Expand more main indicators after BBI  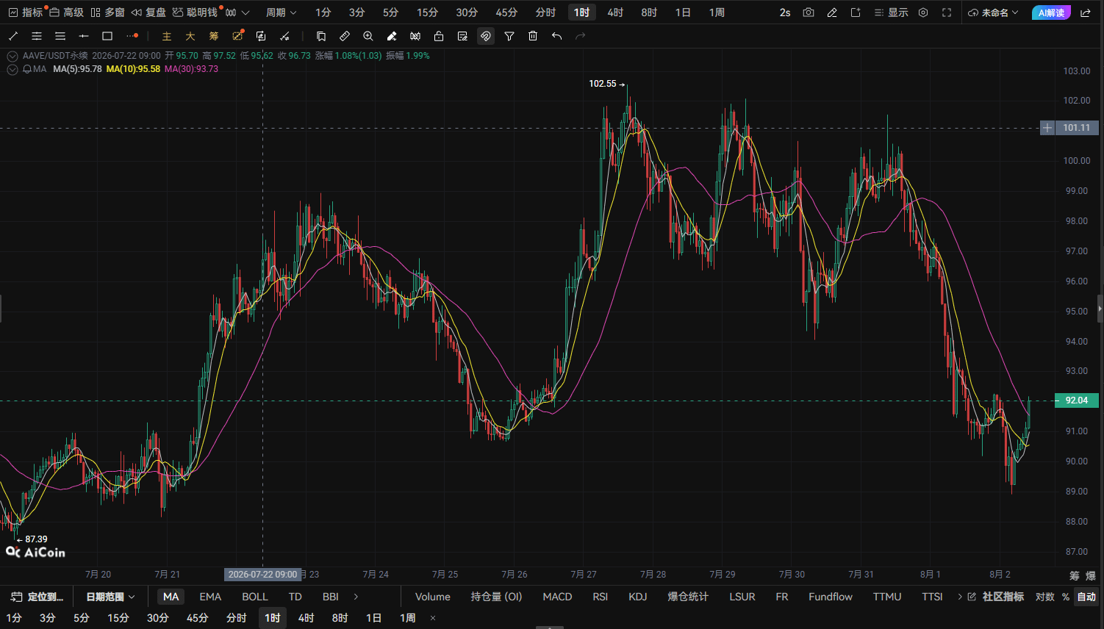pos(356,597)
